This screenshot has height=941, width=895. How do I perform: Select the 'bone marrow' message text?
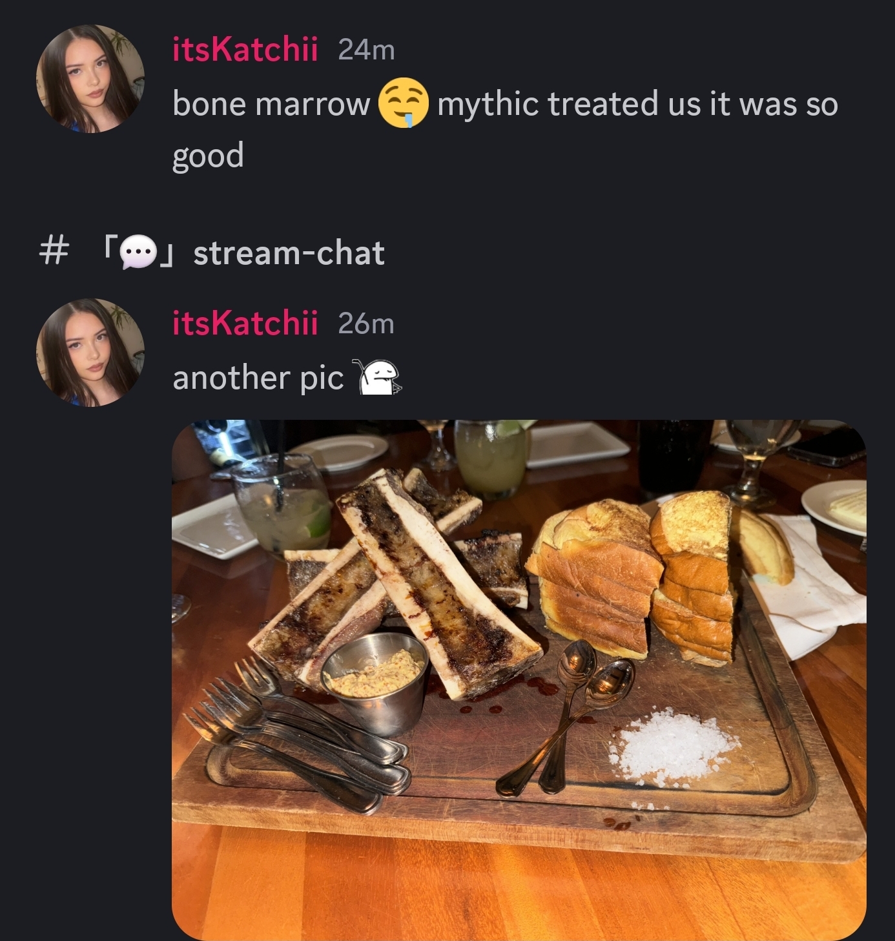click(271, 104)
